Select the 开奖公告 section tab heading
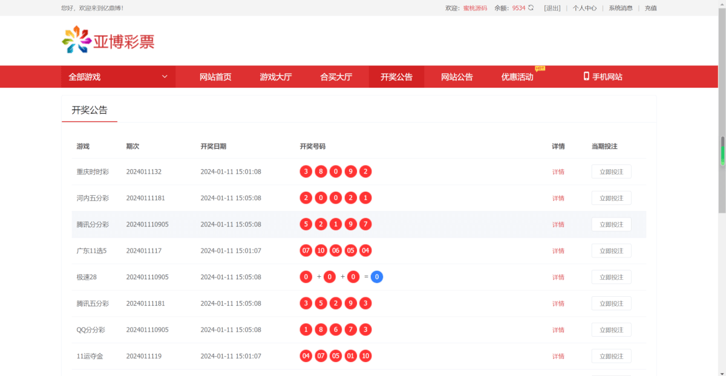Viewport: 726px width, 376px height. 90,110
